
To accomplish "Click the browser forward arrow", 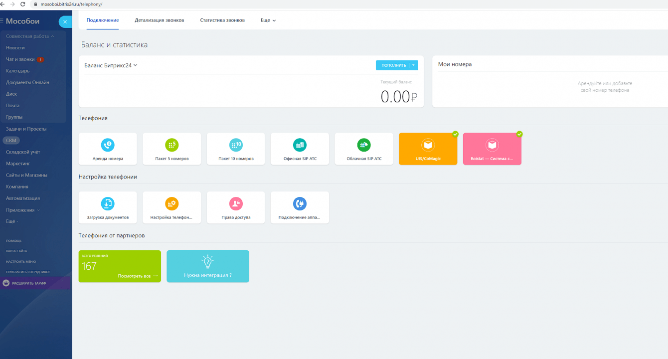I will [x=12, y=3].
